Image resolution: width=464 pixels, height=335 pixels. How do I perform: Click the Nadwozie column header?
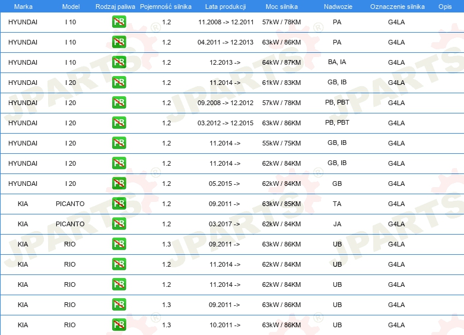[338, 7]
